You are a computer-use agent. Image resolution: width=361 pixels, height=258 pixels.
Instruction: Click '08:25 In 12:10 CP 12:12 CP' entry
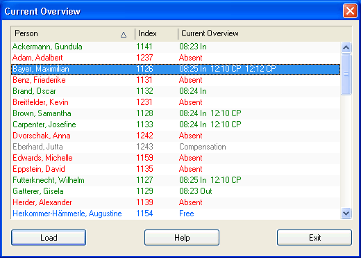point(228,69)
